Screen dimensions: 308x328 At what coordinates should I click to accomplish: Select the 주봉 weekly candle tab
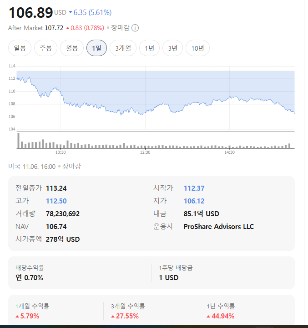(x=45, y=48)
